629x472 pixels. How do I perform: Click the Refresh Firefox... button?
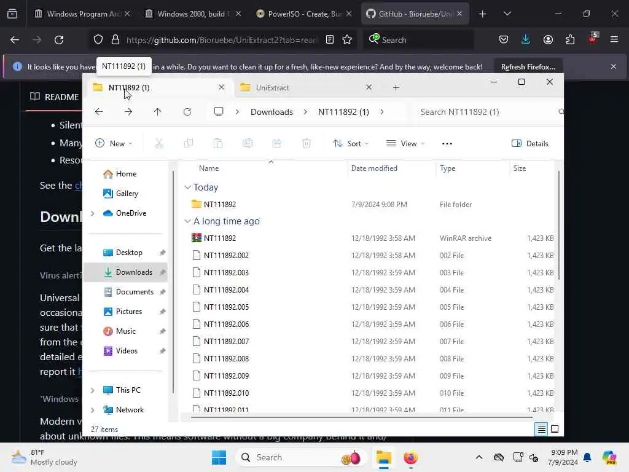coord(528,66)
